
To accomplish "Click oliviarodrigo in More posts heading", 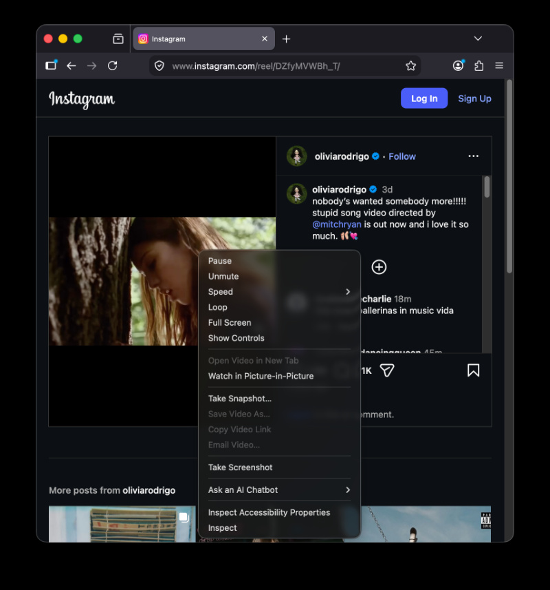I will 148,490.
